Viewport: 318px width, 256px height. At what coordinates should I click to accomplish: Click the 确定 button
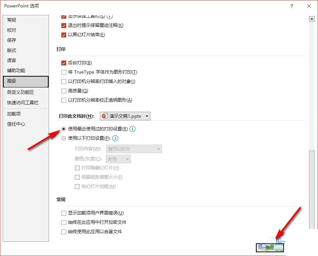[270, 247]
